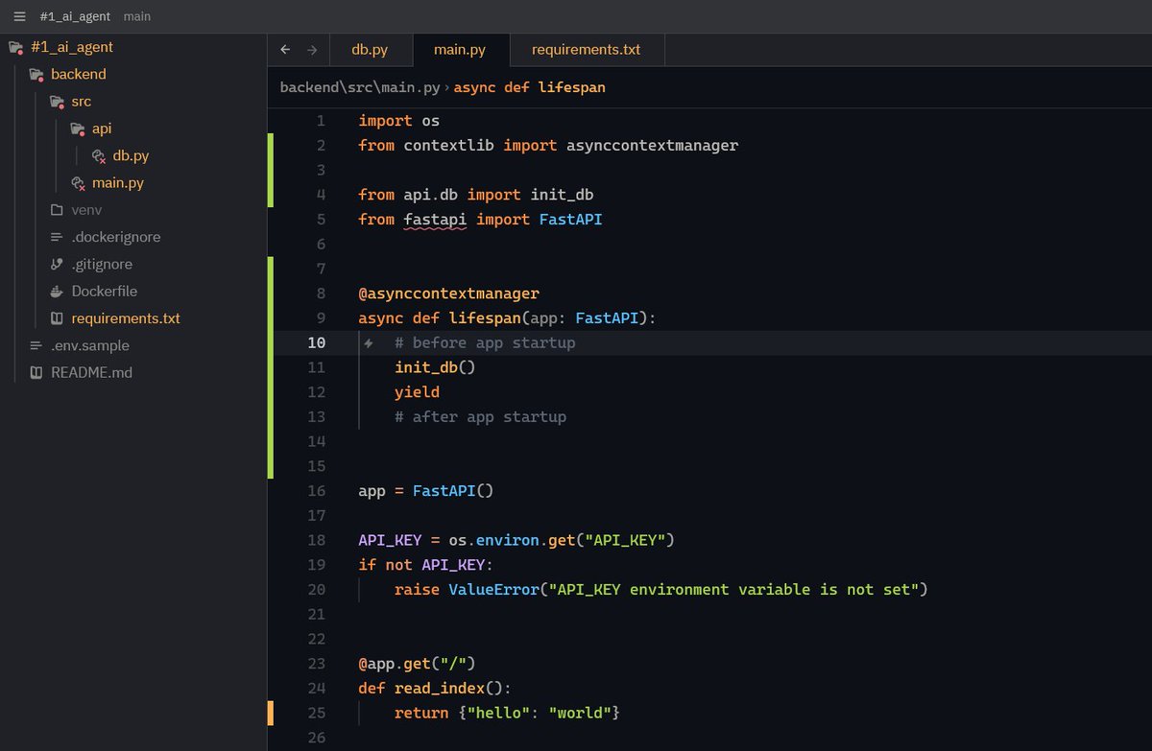Viewport: 1152px width, 751px height.
Task: Open requirements.txt in the file tree
Action: pos(126,317)
